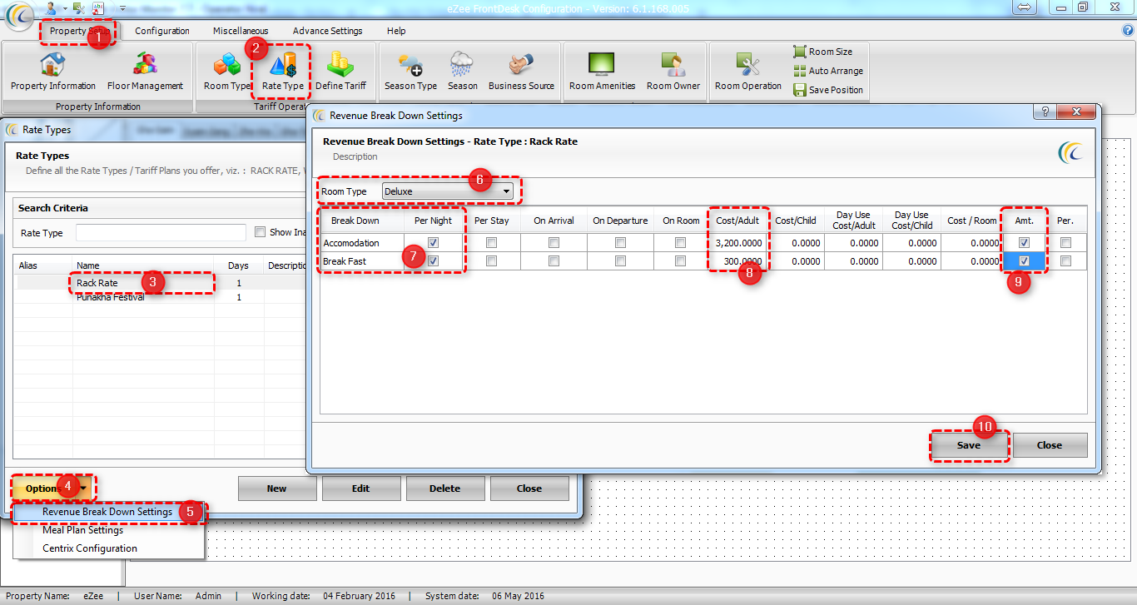Open the Help tab
1137x605 pixels.
396,31
